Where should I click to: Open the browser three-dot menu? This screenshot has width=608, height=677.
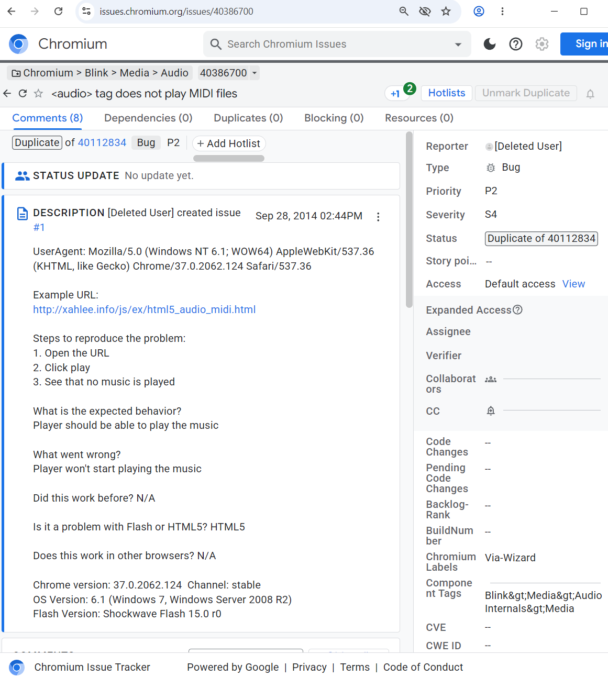pos(502,11)
